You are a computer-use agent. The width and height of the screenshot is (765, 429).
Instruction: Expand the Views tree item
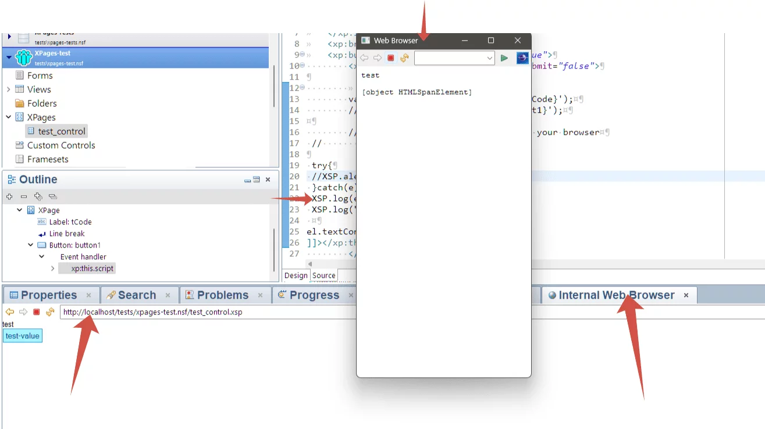tap(9, 90)
